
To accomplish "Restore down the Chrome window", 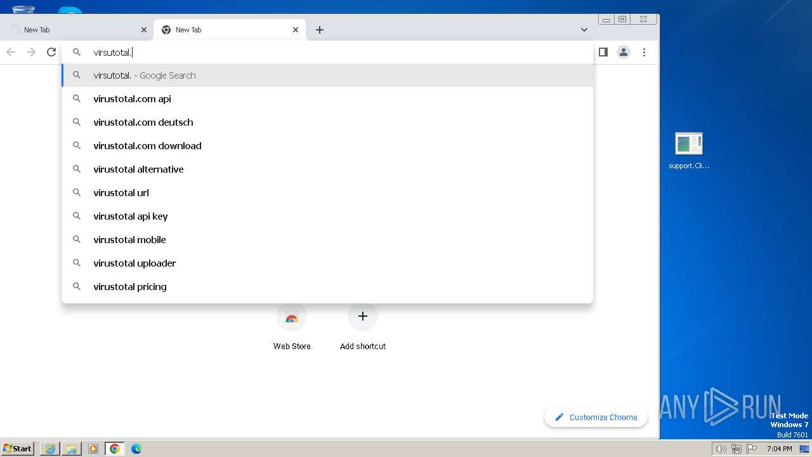I will pyautogui.click(x=622, y=20).
